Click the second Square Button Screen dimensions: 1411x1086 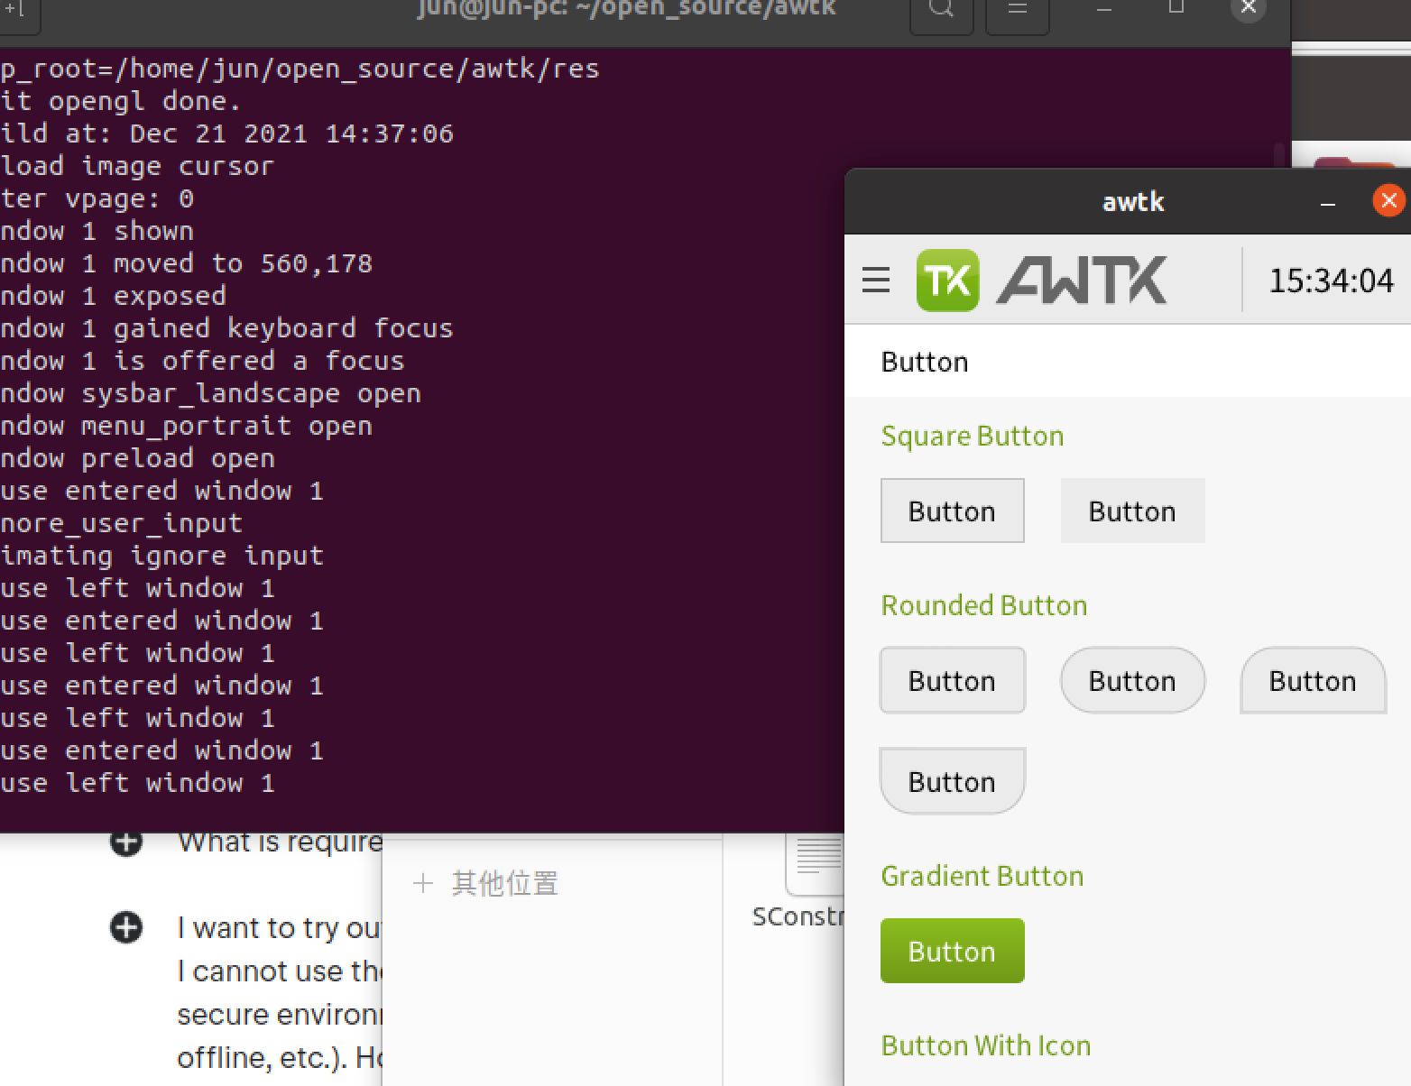coord(1132,511)
